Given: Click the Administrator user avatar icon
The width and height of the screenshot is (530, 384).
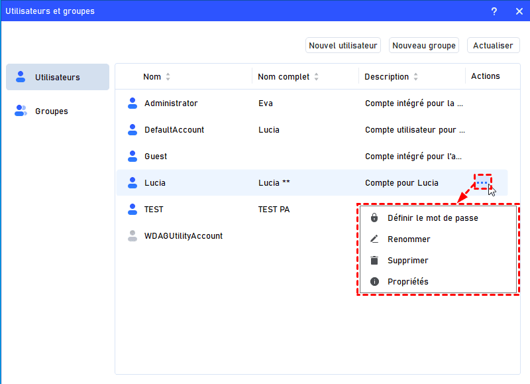Looking at the screenshot, I should [x=132, y=103].
